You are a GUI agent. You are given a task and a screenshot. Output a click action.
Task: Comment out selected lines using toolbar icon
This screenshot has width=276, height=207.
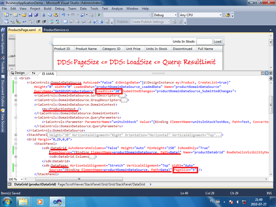coord(52,22)
